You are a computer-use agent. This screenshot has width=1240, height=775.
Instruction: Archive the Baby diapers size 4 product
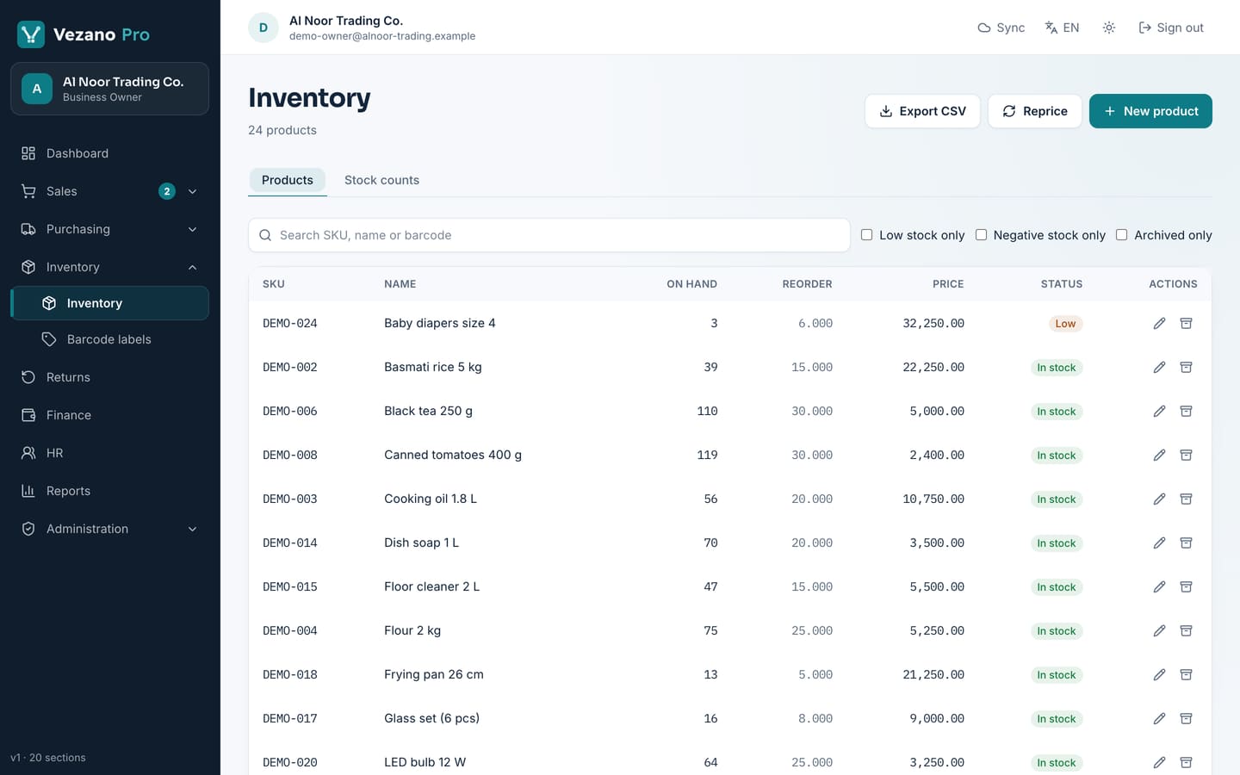(x=1186, y=324)
